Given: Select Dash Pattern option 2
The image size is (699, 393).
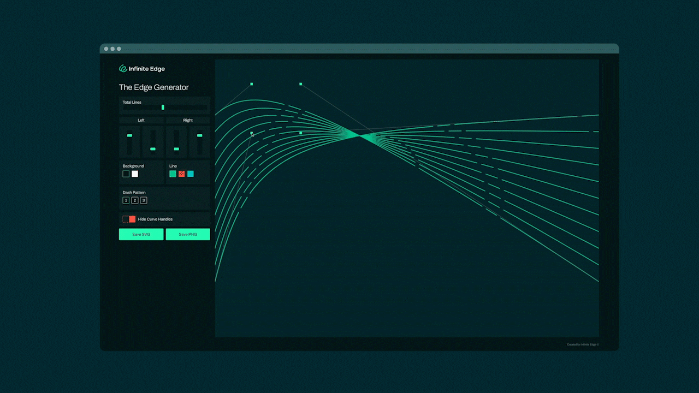Looking at the screenshot, I should (x=134, y=200).
